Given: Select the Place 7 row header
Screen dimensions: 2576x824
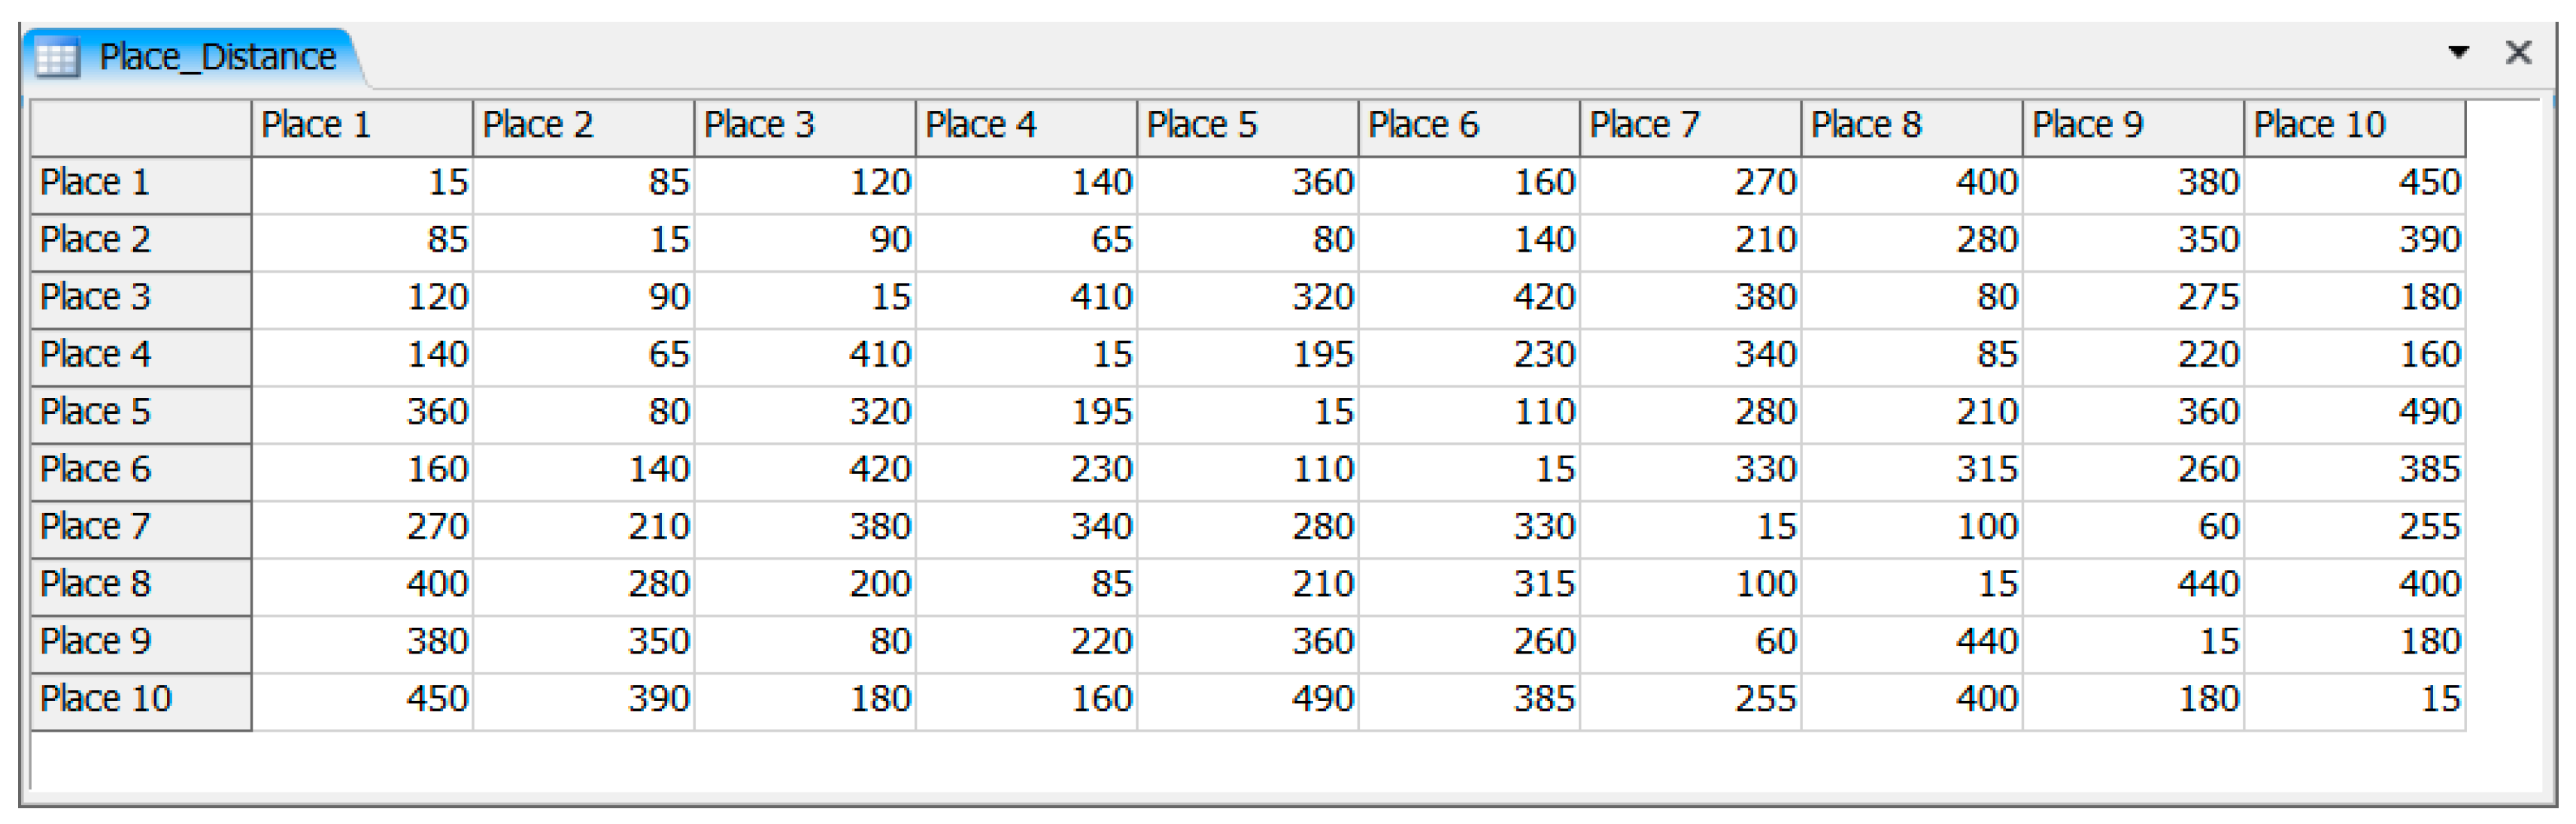Looking at the screenshot, I should (x=140, y=528).
